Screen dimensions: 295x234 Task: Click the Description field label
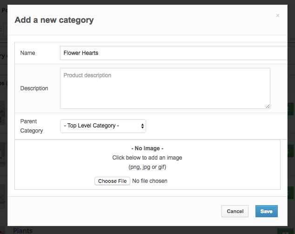click(34, 88)
